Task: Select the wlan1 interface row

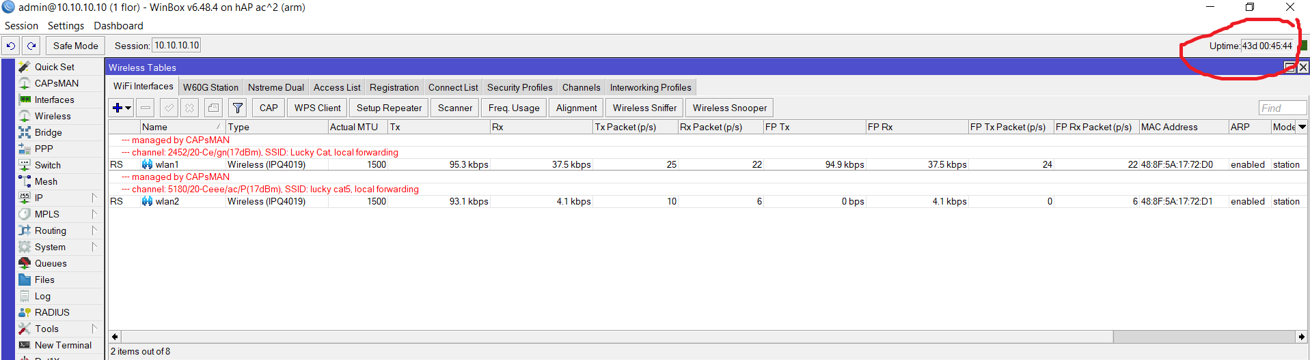Action: [x=707, y=164]
